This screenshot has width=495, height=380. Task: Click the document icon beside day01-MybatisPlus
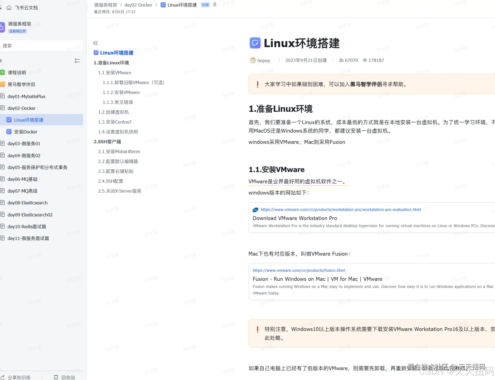(x=2, y=96)
